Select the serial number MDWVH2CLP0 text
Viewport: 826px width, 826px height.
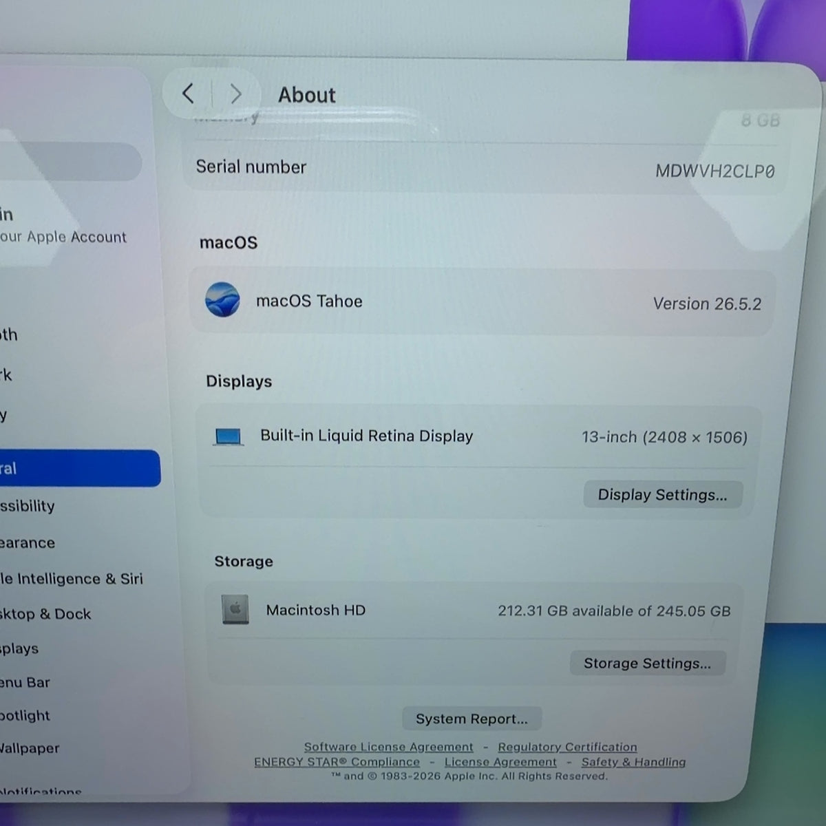point(714,171)
